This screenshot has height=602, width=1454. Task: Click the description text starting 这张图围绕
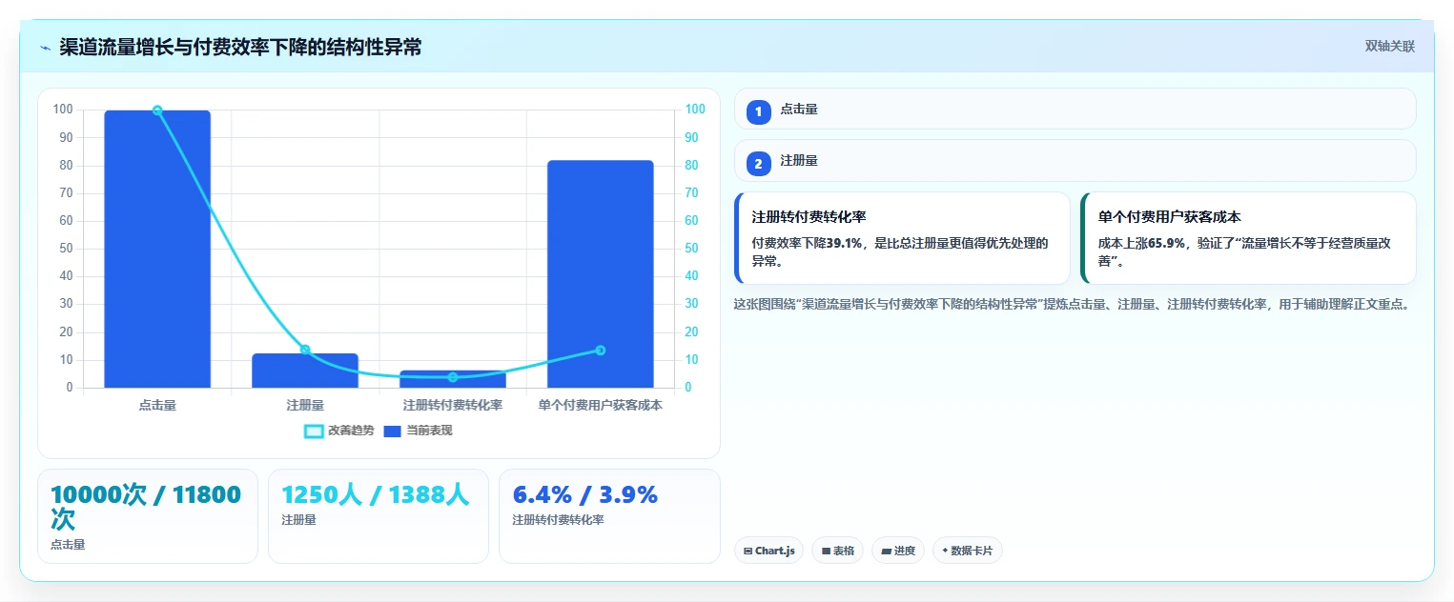pyautogui.click(x=1072, y=305)
